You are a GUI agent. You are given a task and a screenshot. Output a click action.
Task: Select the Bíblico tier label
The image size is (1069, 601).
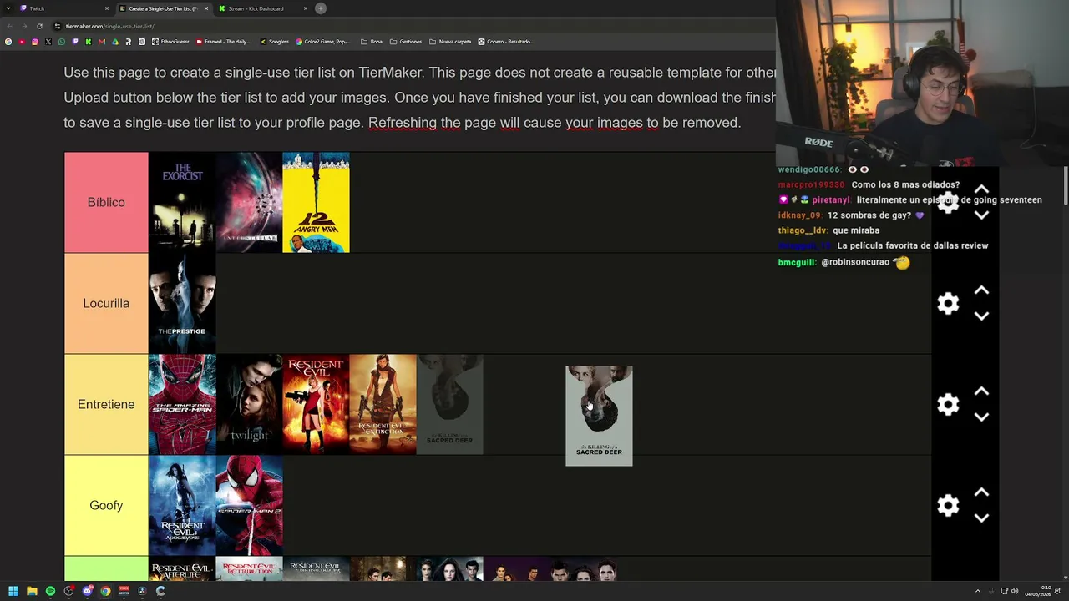point(106,202)
